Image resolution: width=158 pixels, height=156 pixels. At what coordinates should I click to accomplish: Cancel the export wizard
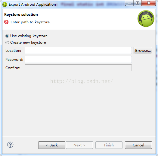pyautogui.click(x=138, y=145)
